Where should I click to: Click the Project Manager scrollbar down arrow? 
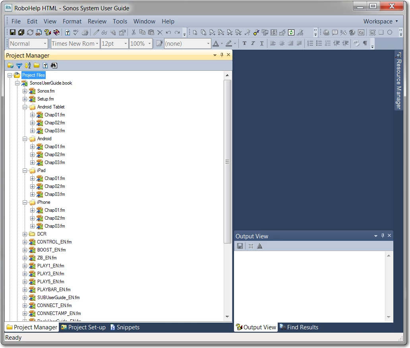[227, 317]
